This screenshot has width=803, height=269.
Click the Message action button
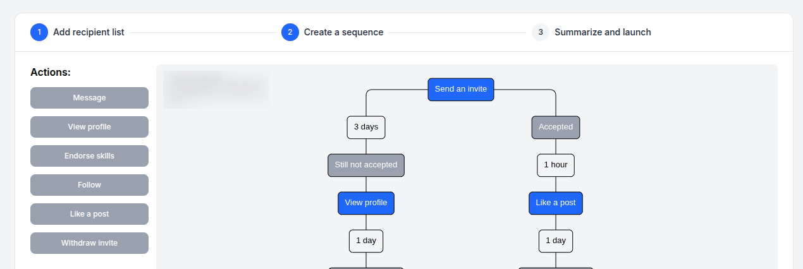click(89, 98)
